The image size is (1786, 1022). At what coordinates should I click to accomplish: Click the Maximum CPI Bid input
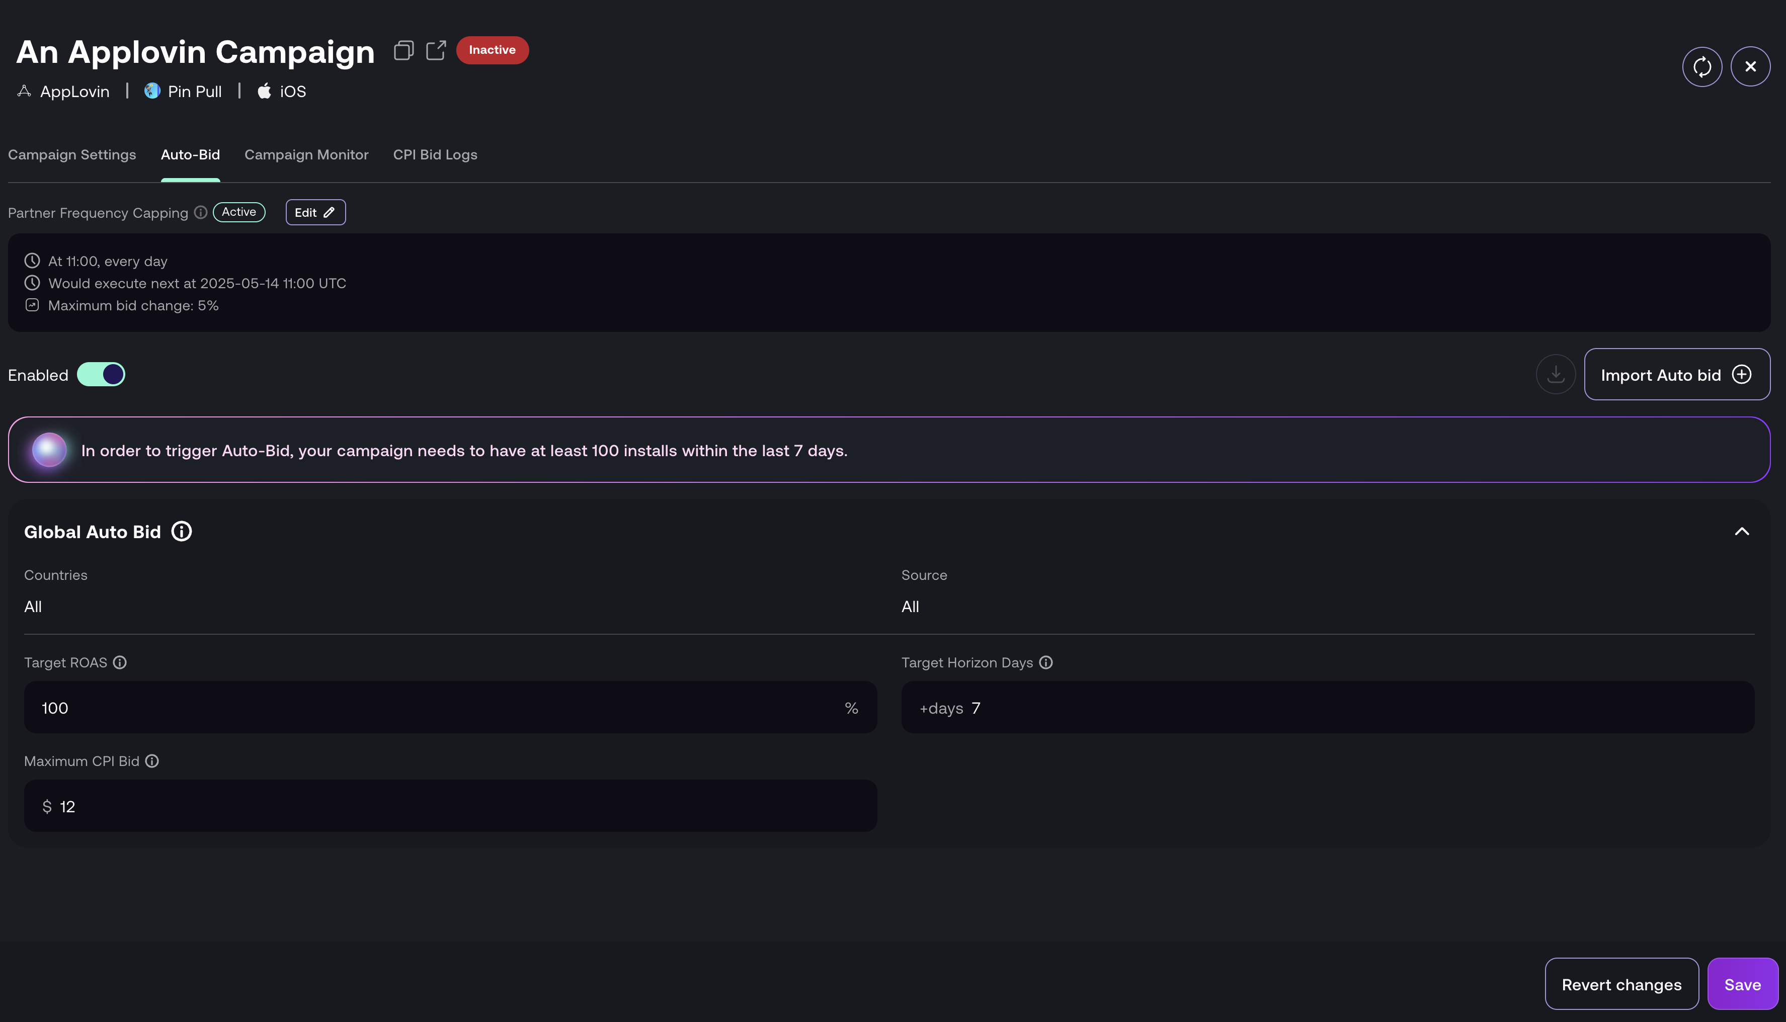(x=450, y=806)
